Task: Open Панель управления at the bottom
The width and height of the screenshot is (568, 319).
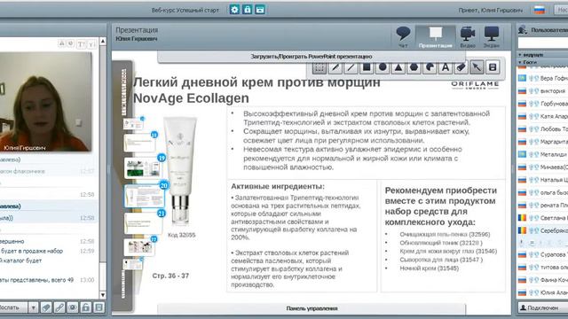Action: pyautogui.click(x=312, y=308)
